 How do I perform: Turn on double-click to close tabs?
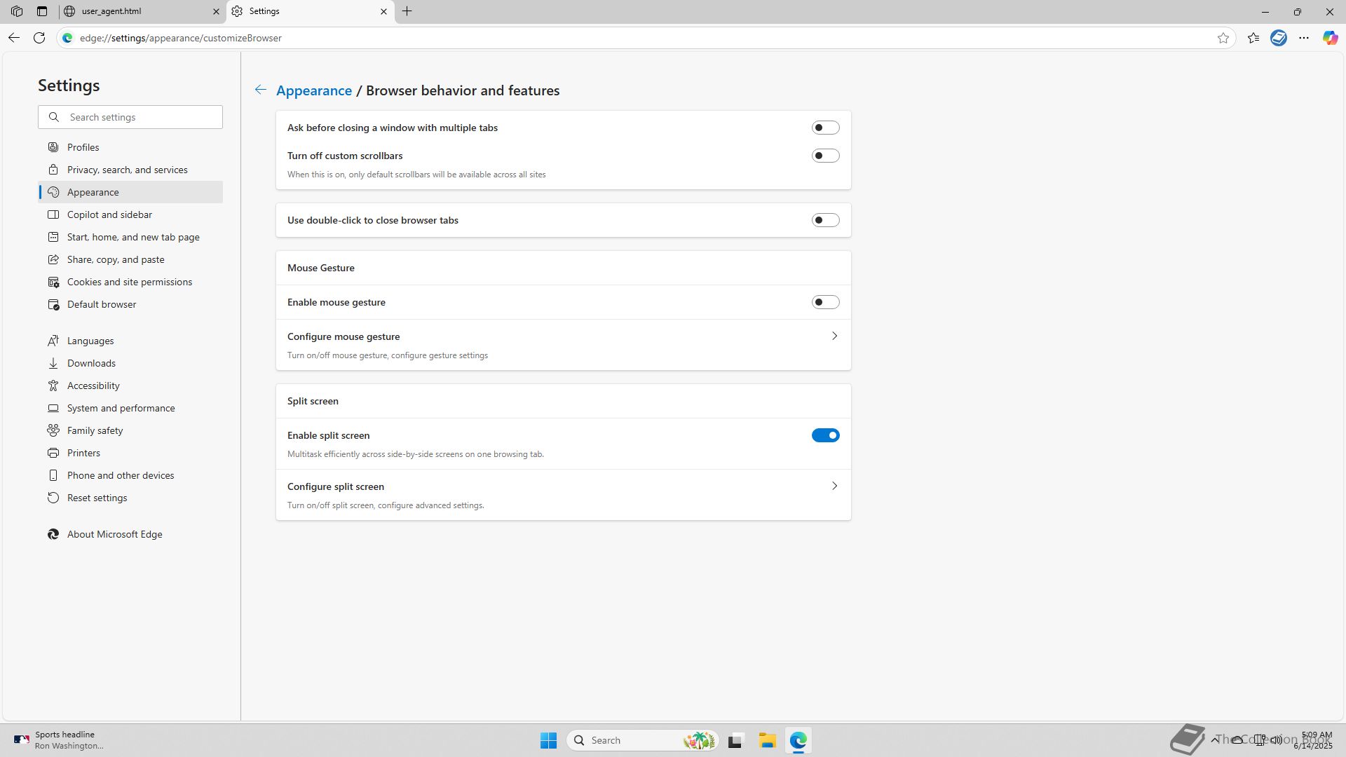click(825, 220)
